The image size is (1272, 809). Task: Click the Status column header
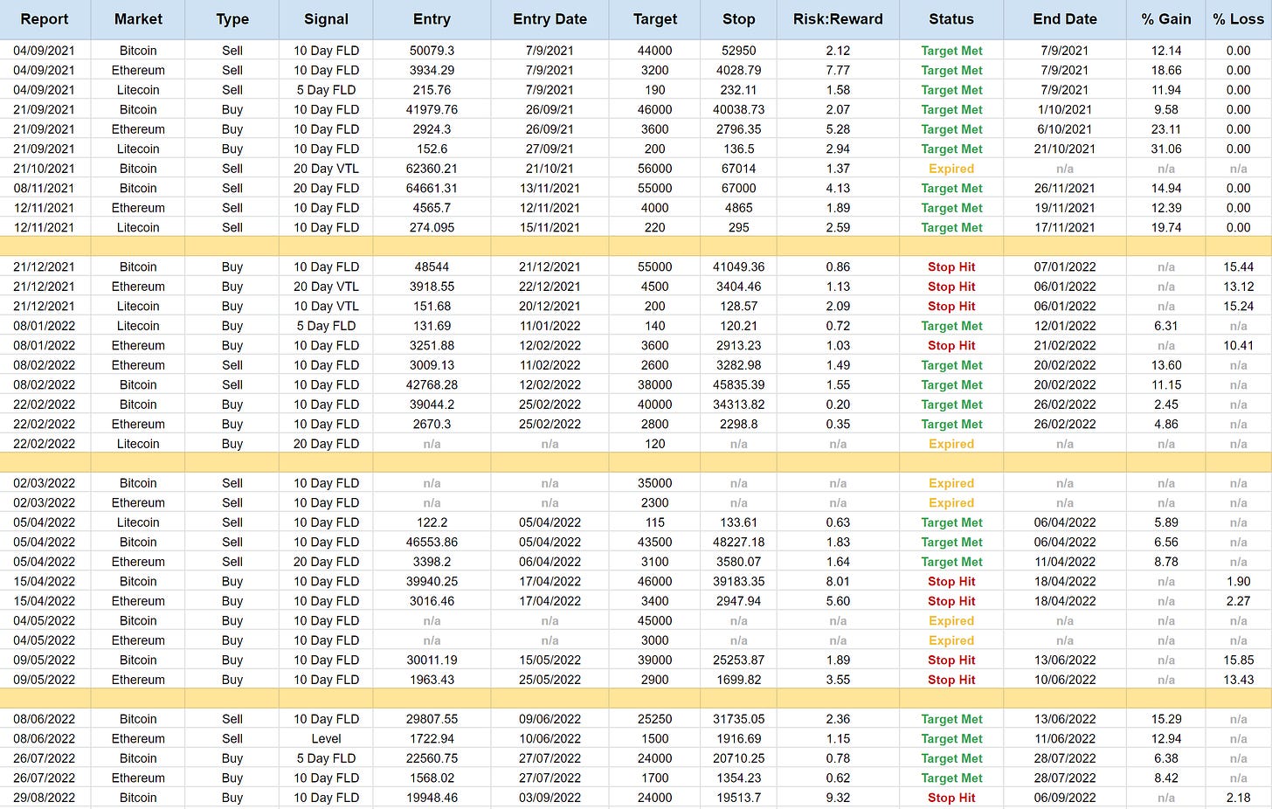pyautogui.click(x=951, y=19)
